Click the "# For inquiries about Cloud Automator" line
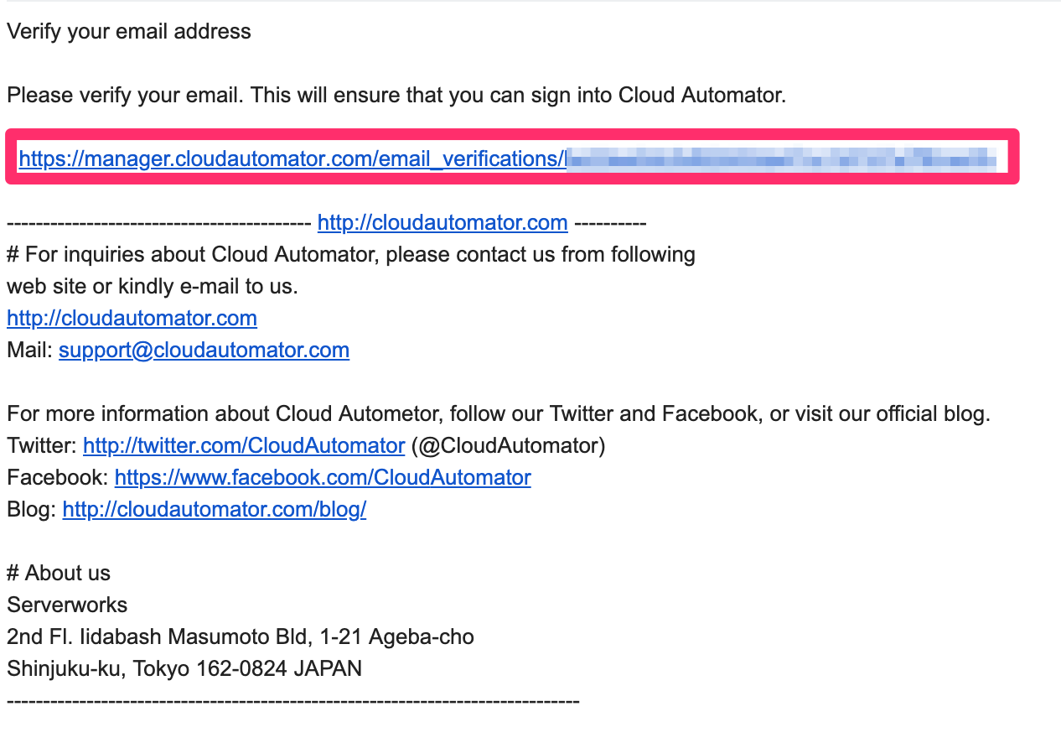1061x748 pixels. (x=350, y=255)
